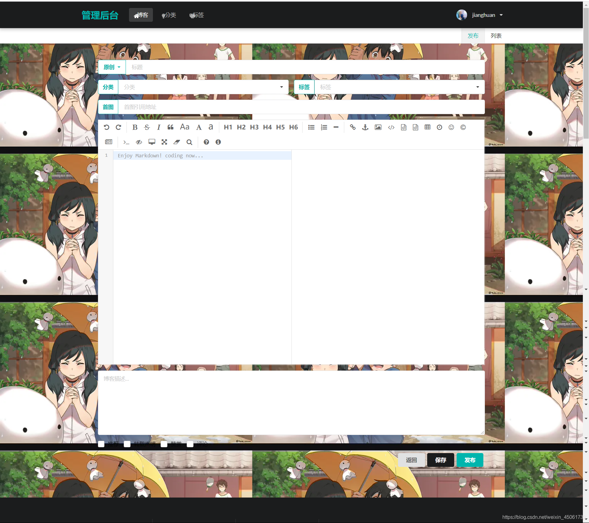Click the jianghuan avatar image
The height and width of the screenshot is (523, 589).
pyautogui.click(x=462, y=15)
